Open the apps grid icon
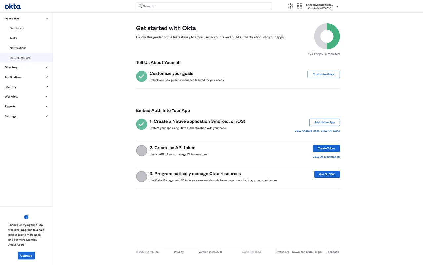 click(x=299, y=6)
